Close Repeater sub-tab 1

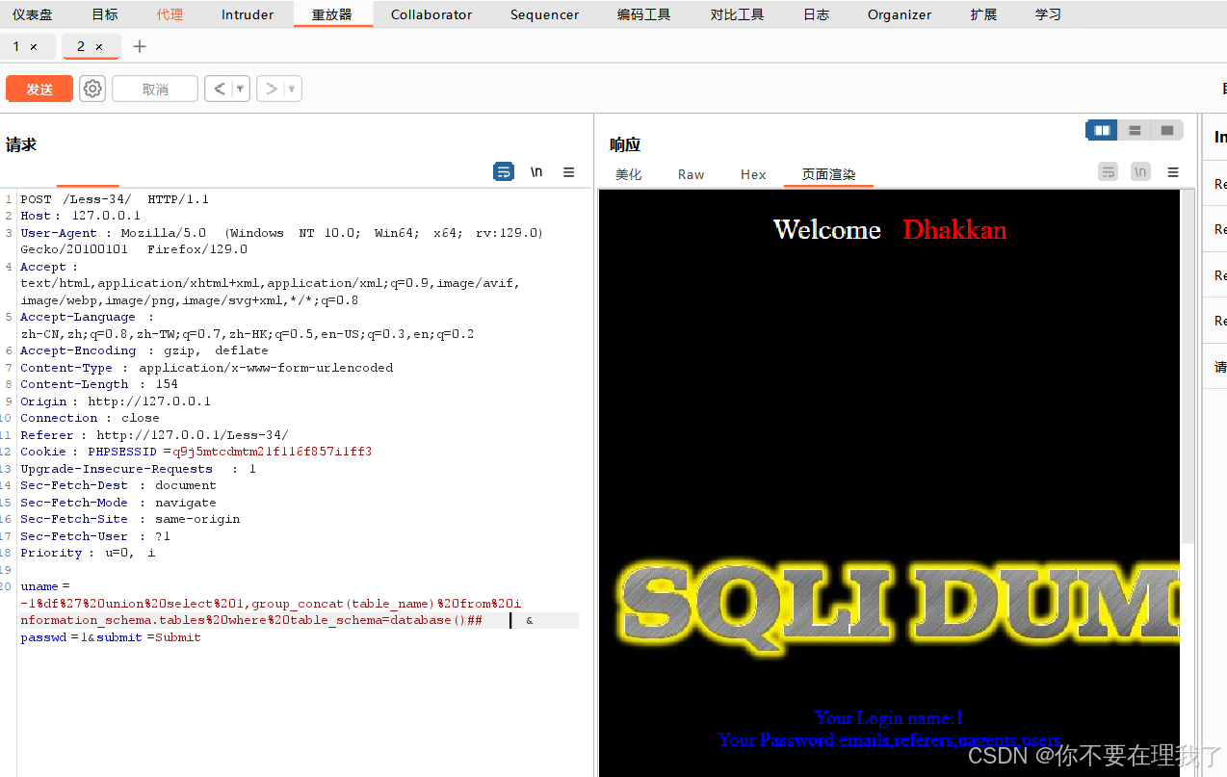coord(34,46)
